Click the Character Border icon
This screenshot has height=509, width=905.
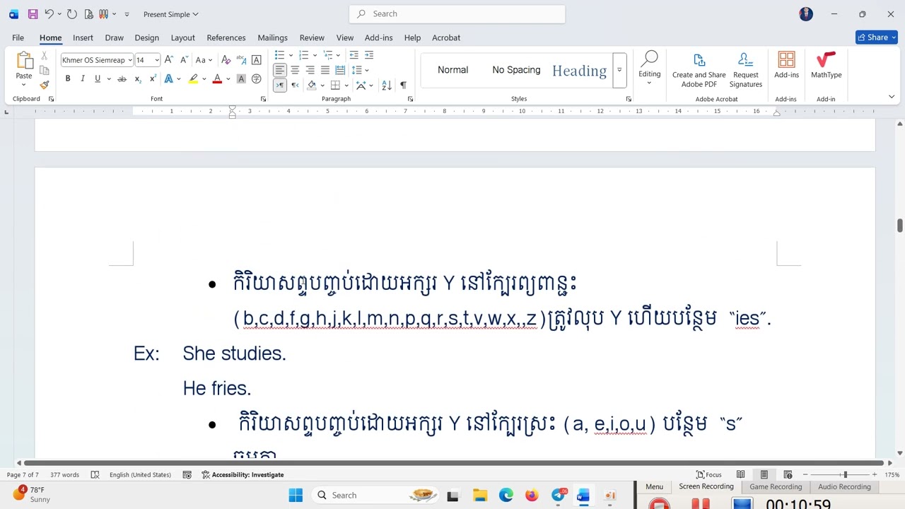[x=256, y=60]
